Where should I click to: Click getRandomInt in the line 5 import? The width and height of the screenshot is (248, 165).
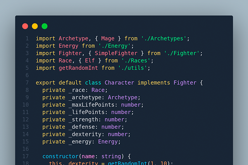coord(78,68)
